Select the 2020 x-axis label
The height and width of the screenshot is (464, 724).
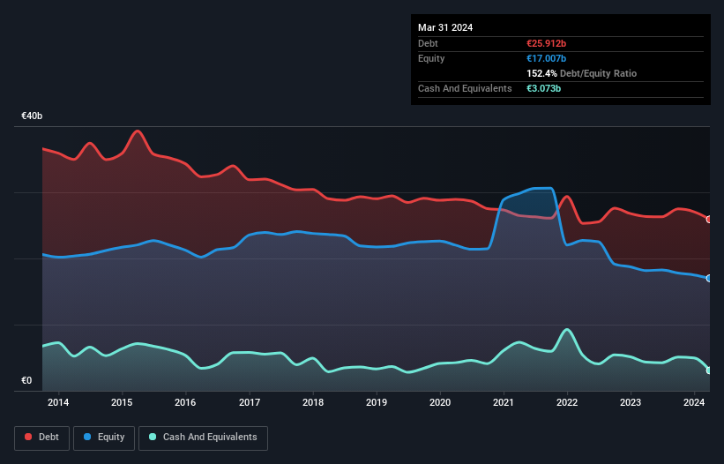click(440, 402)
